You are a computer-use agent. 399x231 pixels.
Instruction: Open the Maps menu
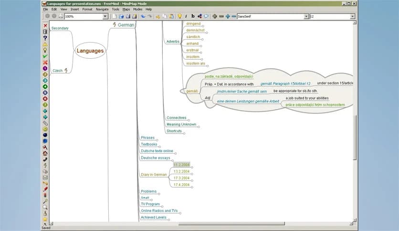click(x=126, y=9)
